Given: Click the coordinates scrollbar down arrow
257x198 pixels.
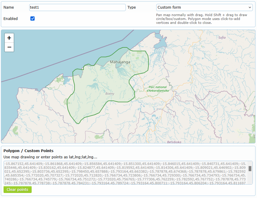Looking at the screenshot, I should (x=250, y=182).
